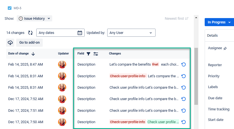The image size is (234, 129).
Task: Click the Field column header text
Action: (x=81, y=53)
